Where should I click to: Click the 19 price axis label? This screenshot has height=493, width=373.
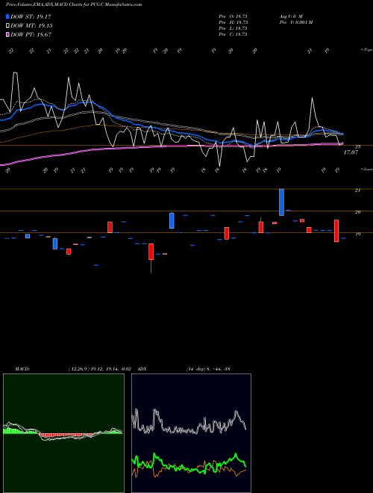[357, 235]
